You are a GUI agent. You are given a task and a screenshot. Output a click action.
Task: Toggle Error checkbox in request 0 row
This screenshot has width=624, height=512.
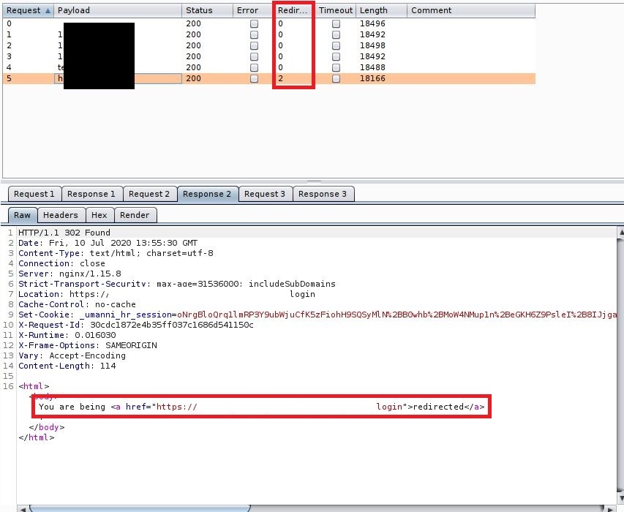tap(254, 24)
